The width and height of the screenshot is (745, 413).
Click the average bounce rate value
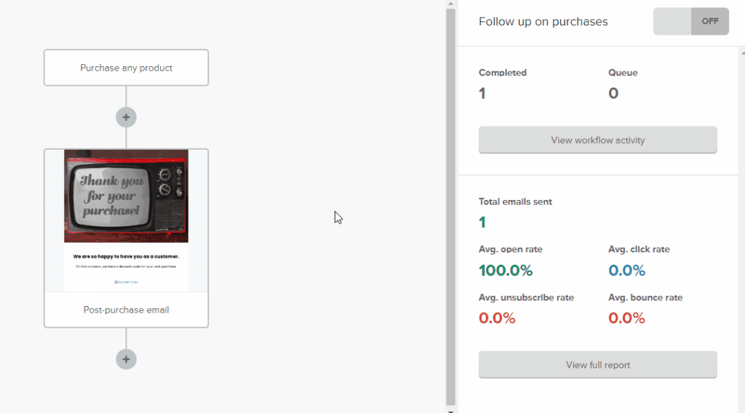click(x=626, y=318)
